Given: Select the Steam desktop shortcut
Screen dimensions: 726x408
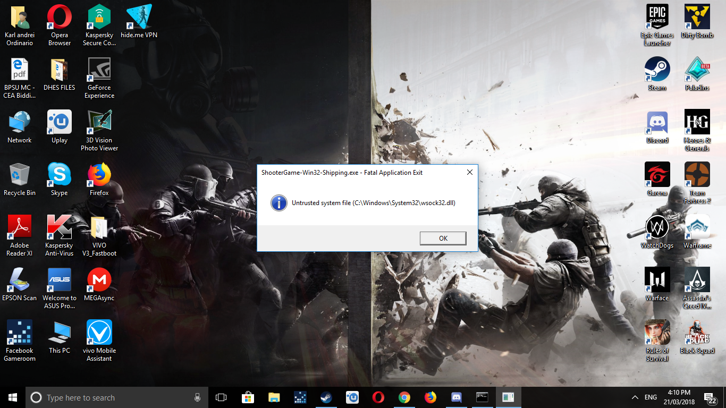Looking at the screenshot, I should click(x=657, y=74).
